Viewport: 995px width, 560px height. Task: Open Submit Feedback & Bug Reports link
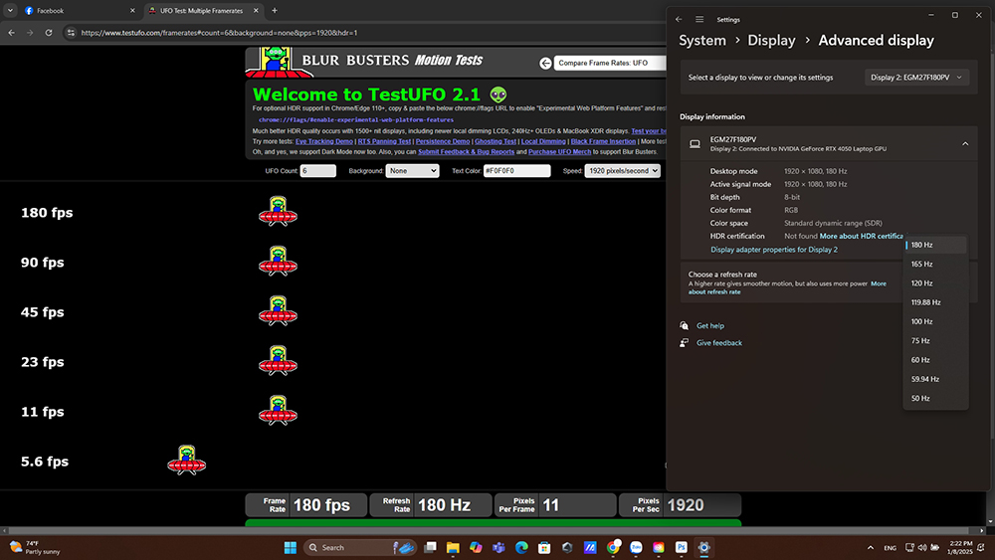pos(466,151)
